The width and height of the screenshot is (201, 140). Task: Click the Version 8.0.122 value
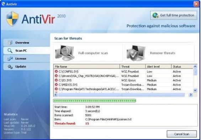[26, 129]
